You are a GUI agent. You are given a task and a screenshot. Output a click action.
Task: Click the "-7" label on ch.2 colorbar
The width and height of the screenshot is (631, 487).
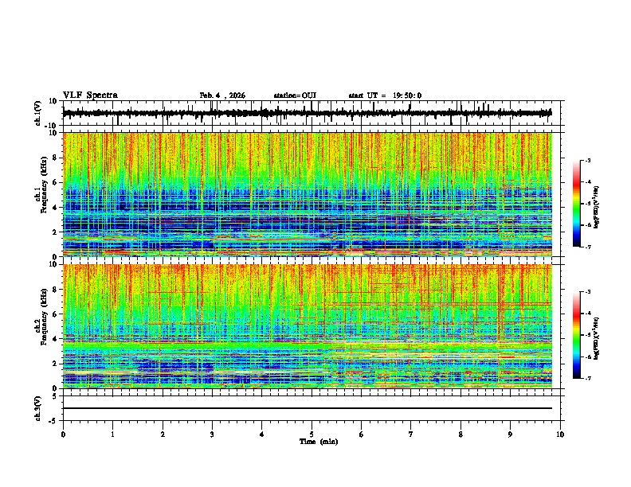coord(588,378)
